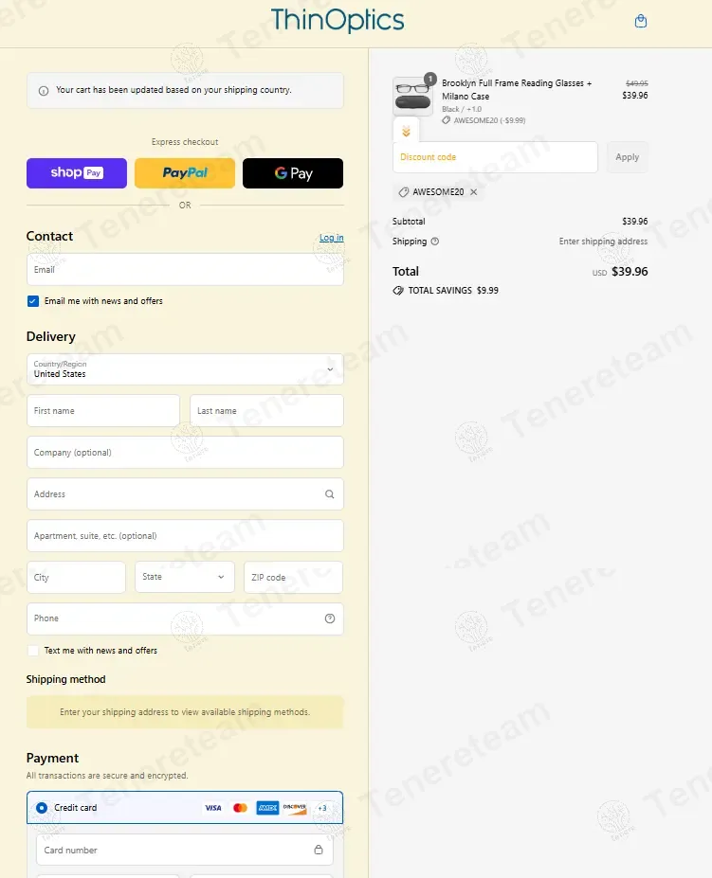
Task: Click the Brooklyn reading glasses product thumbnail
Action: point(412,96)
